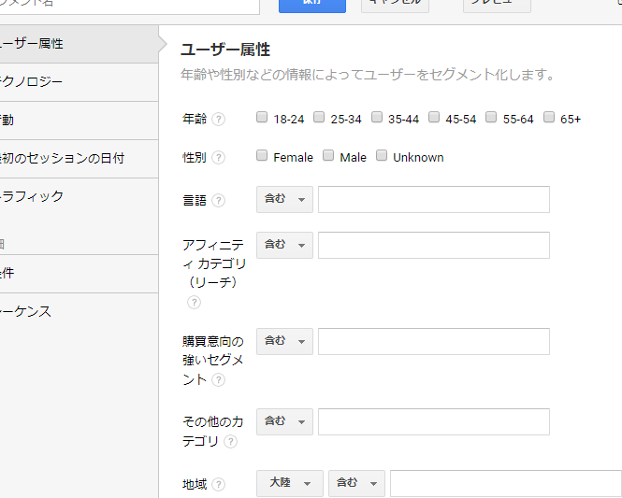622x498 pixels.
Task: Open help icon under アフィニティ カテゴリ (リーチ)
Action: (194, 303)
